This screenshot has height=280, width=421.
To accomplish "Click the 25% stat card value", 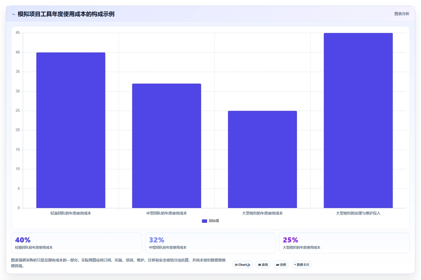I will click(x=290, y=240).
